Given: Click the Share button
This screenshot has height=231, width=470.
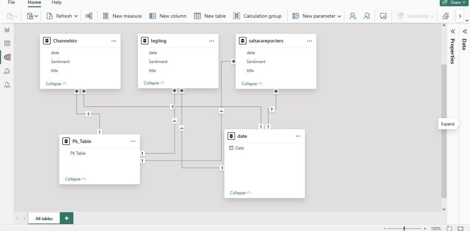Looking at the screenshot, I should point(455,2).
